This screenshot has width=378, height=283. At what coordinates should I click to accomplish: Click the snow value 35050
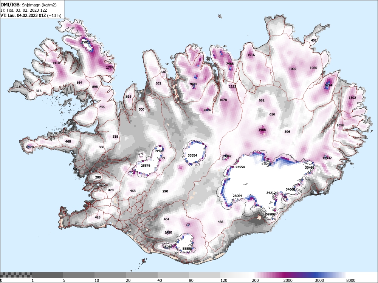pyautogui.click(x=167, y=247)
